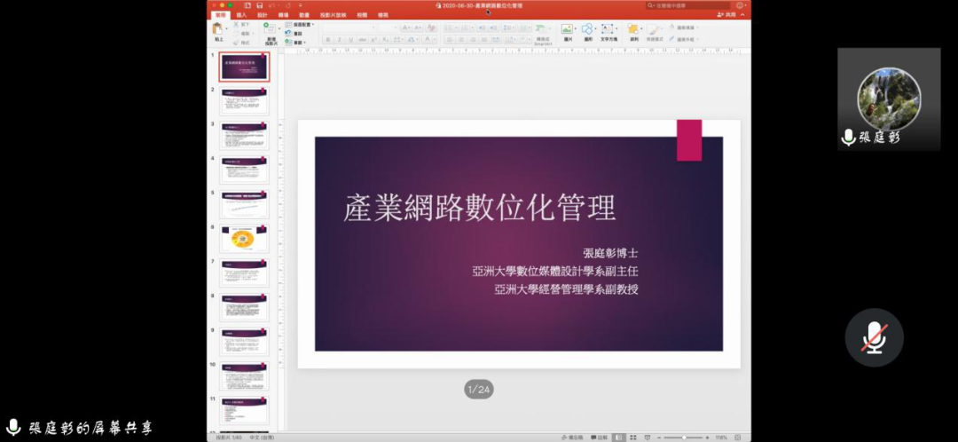The height and width of the screenshot is (442, 958).
Task: Open the font name combo box
Action: [349, 28]
